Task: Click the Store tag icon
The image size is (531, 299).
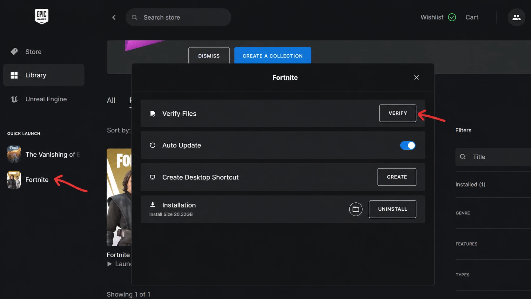Action: tap(14, 51)
